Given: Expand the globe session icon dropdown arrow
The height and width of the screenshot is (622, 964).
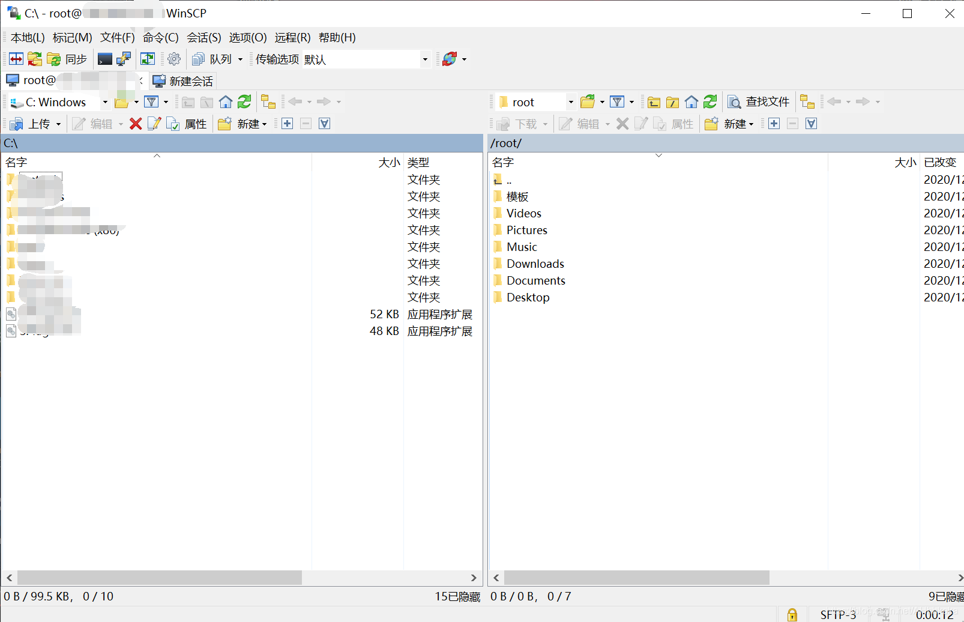Looking at the screenshot, I should 464,59.
